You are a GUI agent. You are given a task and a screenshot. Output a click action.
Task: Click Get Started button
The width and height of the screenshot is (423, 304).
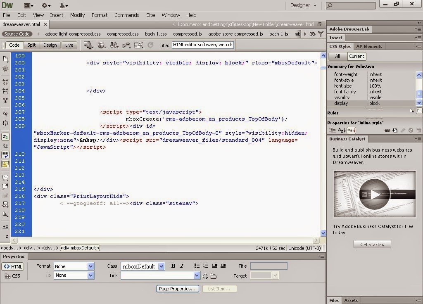(372, 245)
